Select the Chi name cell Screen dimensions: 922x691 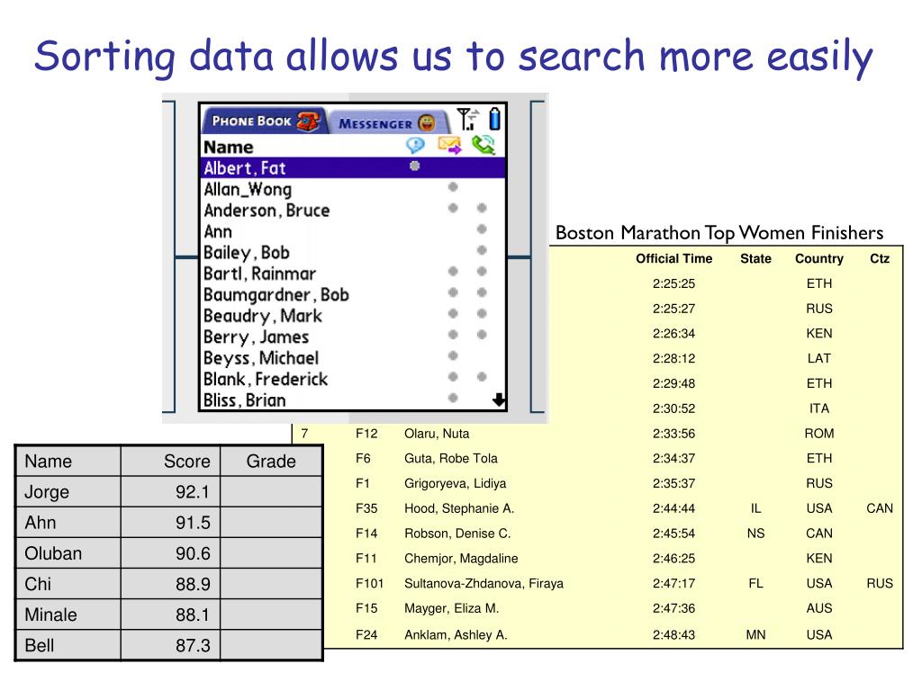(x=68, y=584)
